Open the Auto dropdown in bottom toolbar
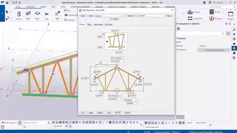The height and width of the screenshot is (133, 237). 190,123
